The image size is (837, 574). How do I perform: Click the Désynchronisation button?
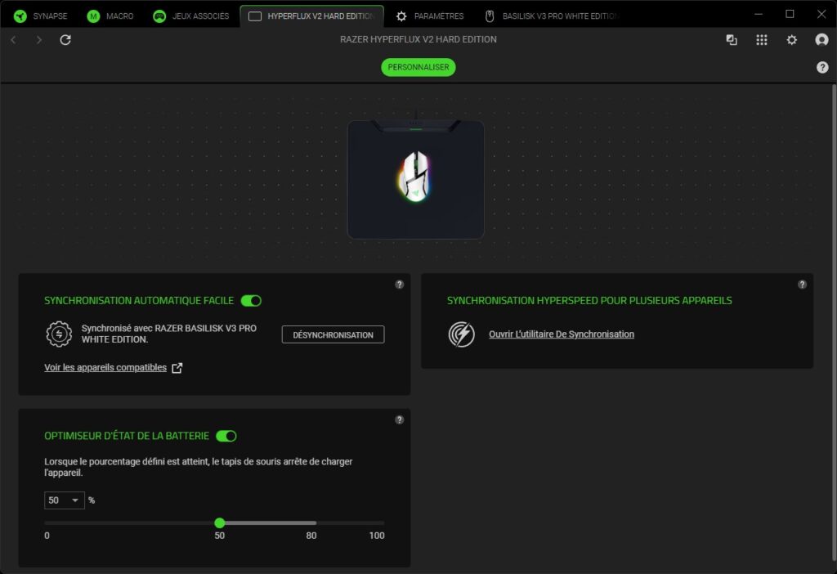click(x=333, y=334)
